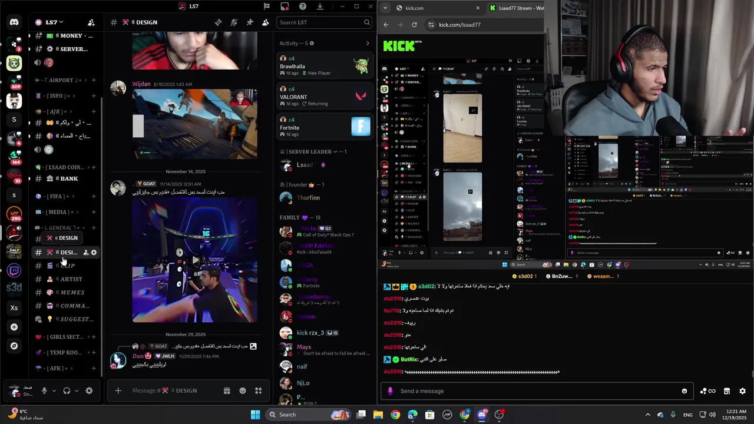Open emoji picker in Discord message box
Viewport: 754px width, 424px height.
pos(243,390)
